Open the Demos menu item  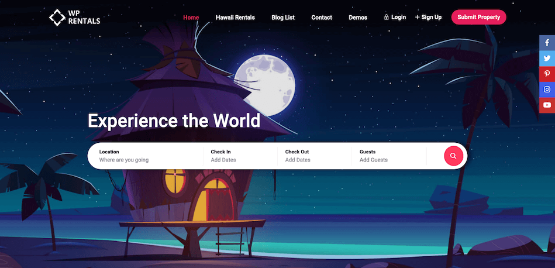pos(358,18)
